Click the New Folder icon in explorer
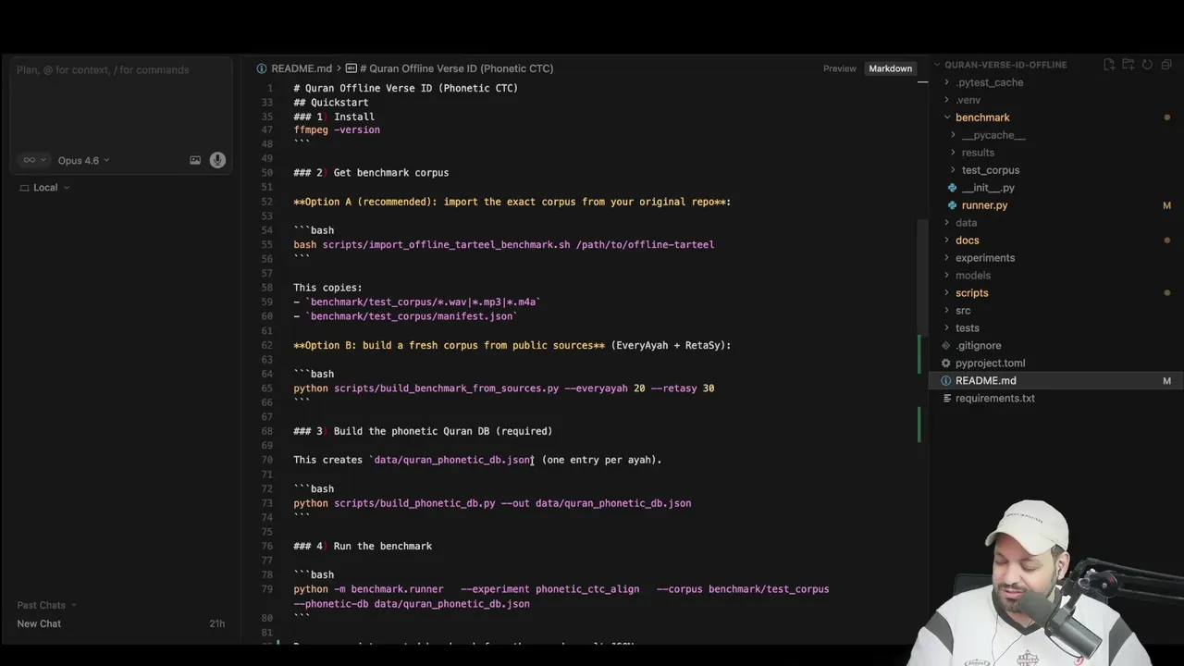This screenshot has width=1184, height=666. [x=1128, y=65]
